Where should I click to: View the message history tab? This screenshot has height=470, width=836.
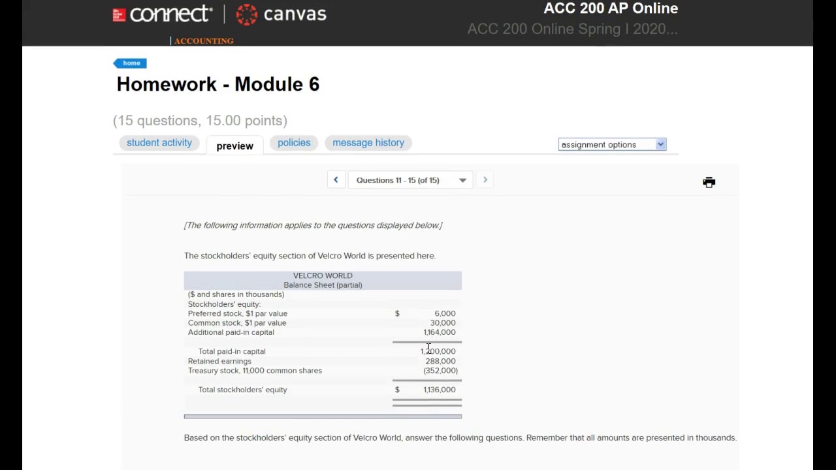368,143
